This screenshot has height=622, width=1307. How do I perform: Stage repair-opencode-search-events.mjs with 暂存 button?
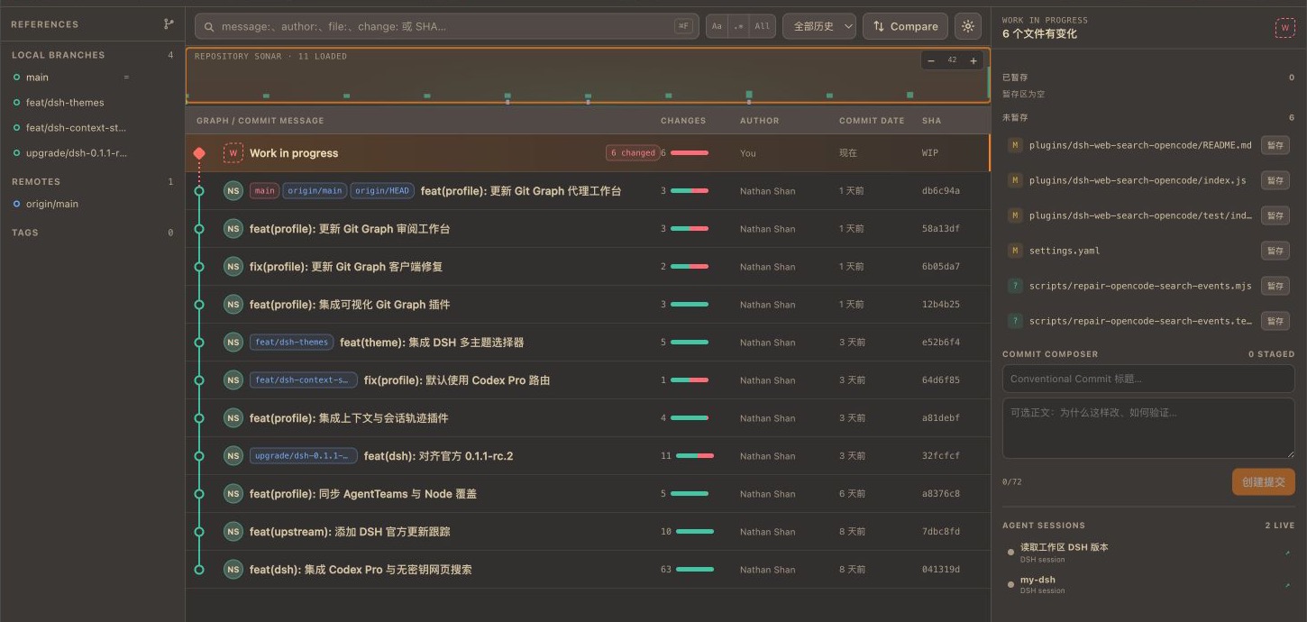(1275, 286)
